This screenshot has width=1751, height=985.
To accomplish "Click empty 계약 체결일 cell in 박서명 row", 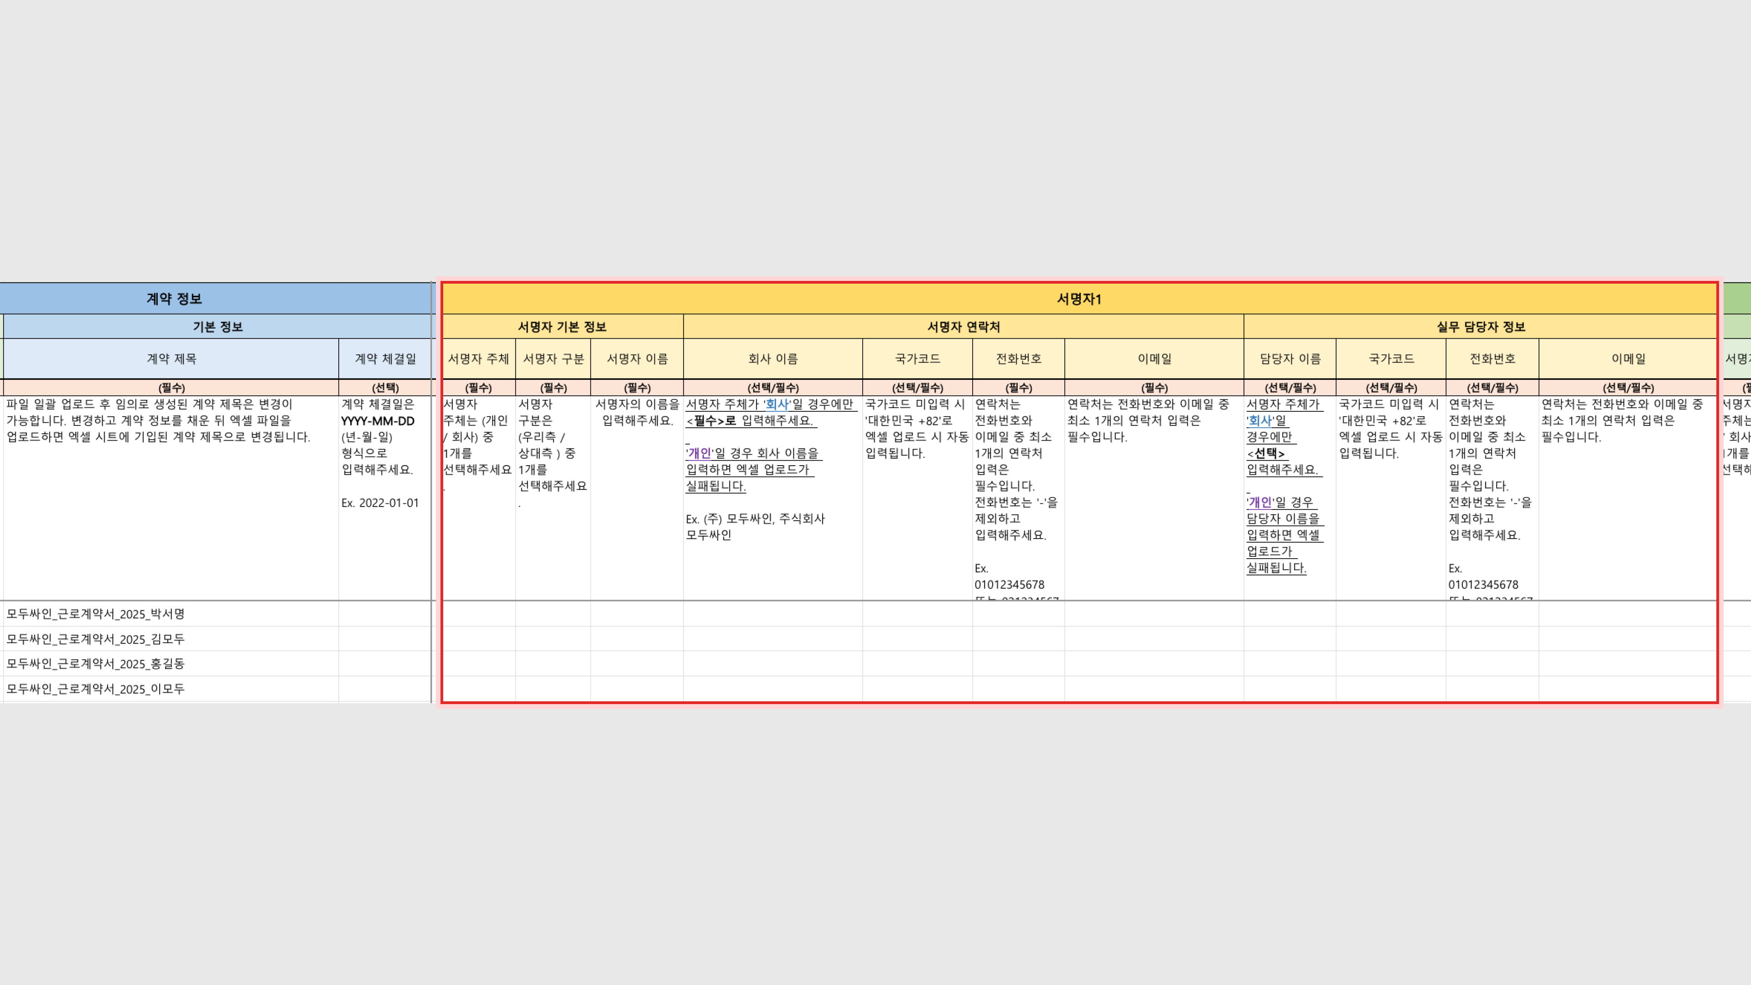I will tap(385, 614).
